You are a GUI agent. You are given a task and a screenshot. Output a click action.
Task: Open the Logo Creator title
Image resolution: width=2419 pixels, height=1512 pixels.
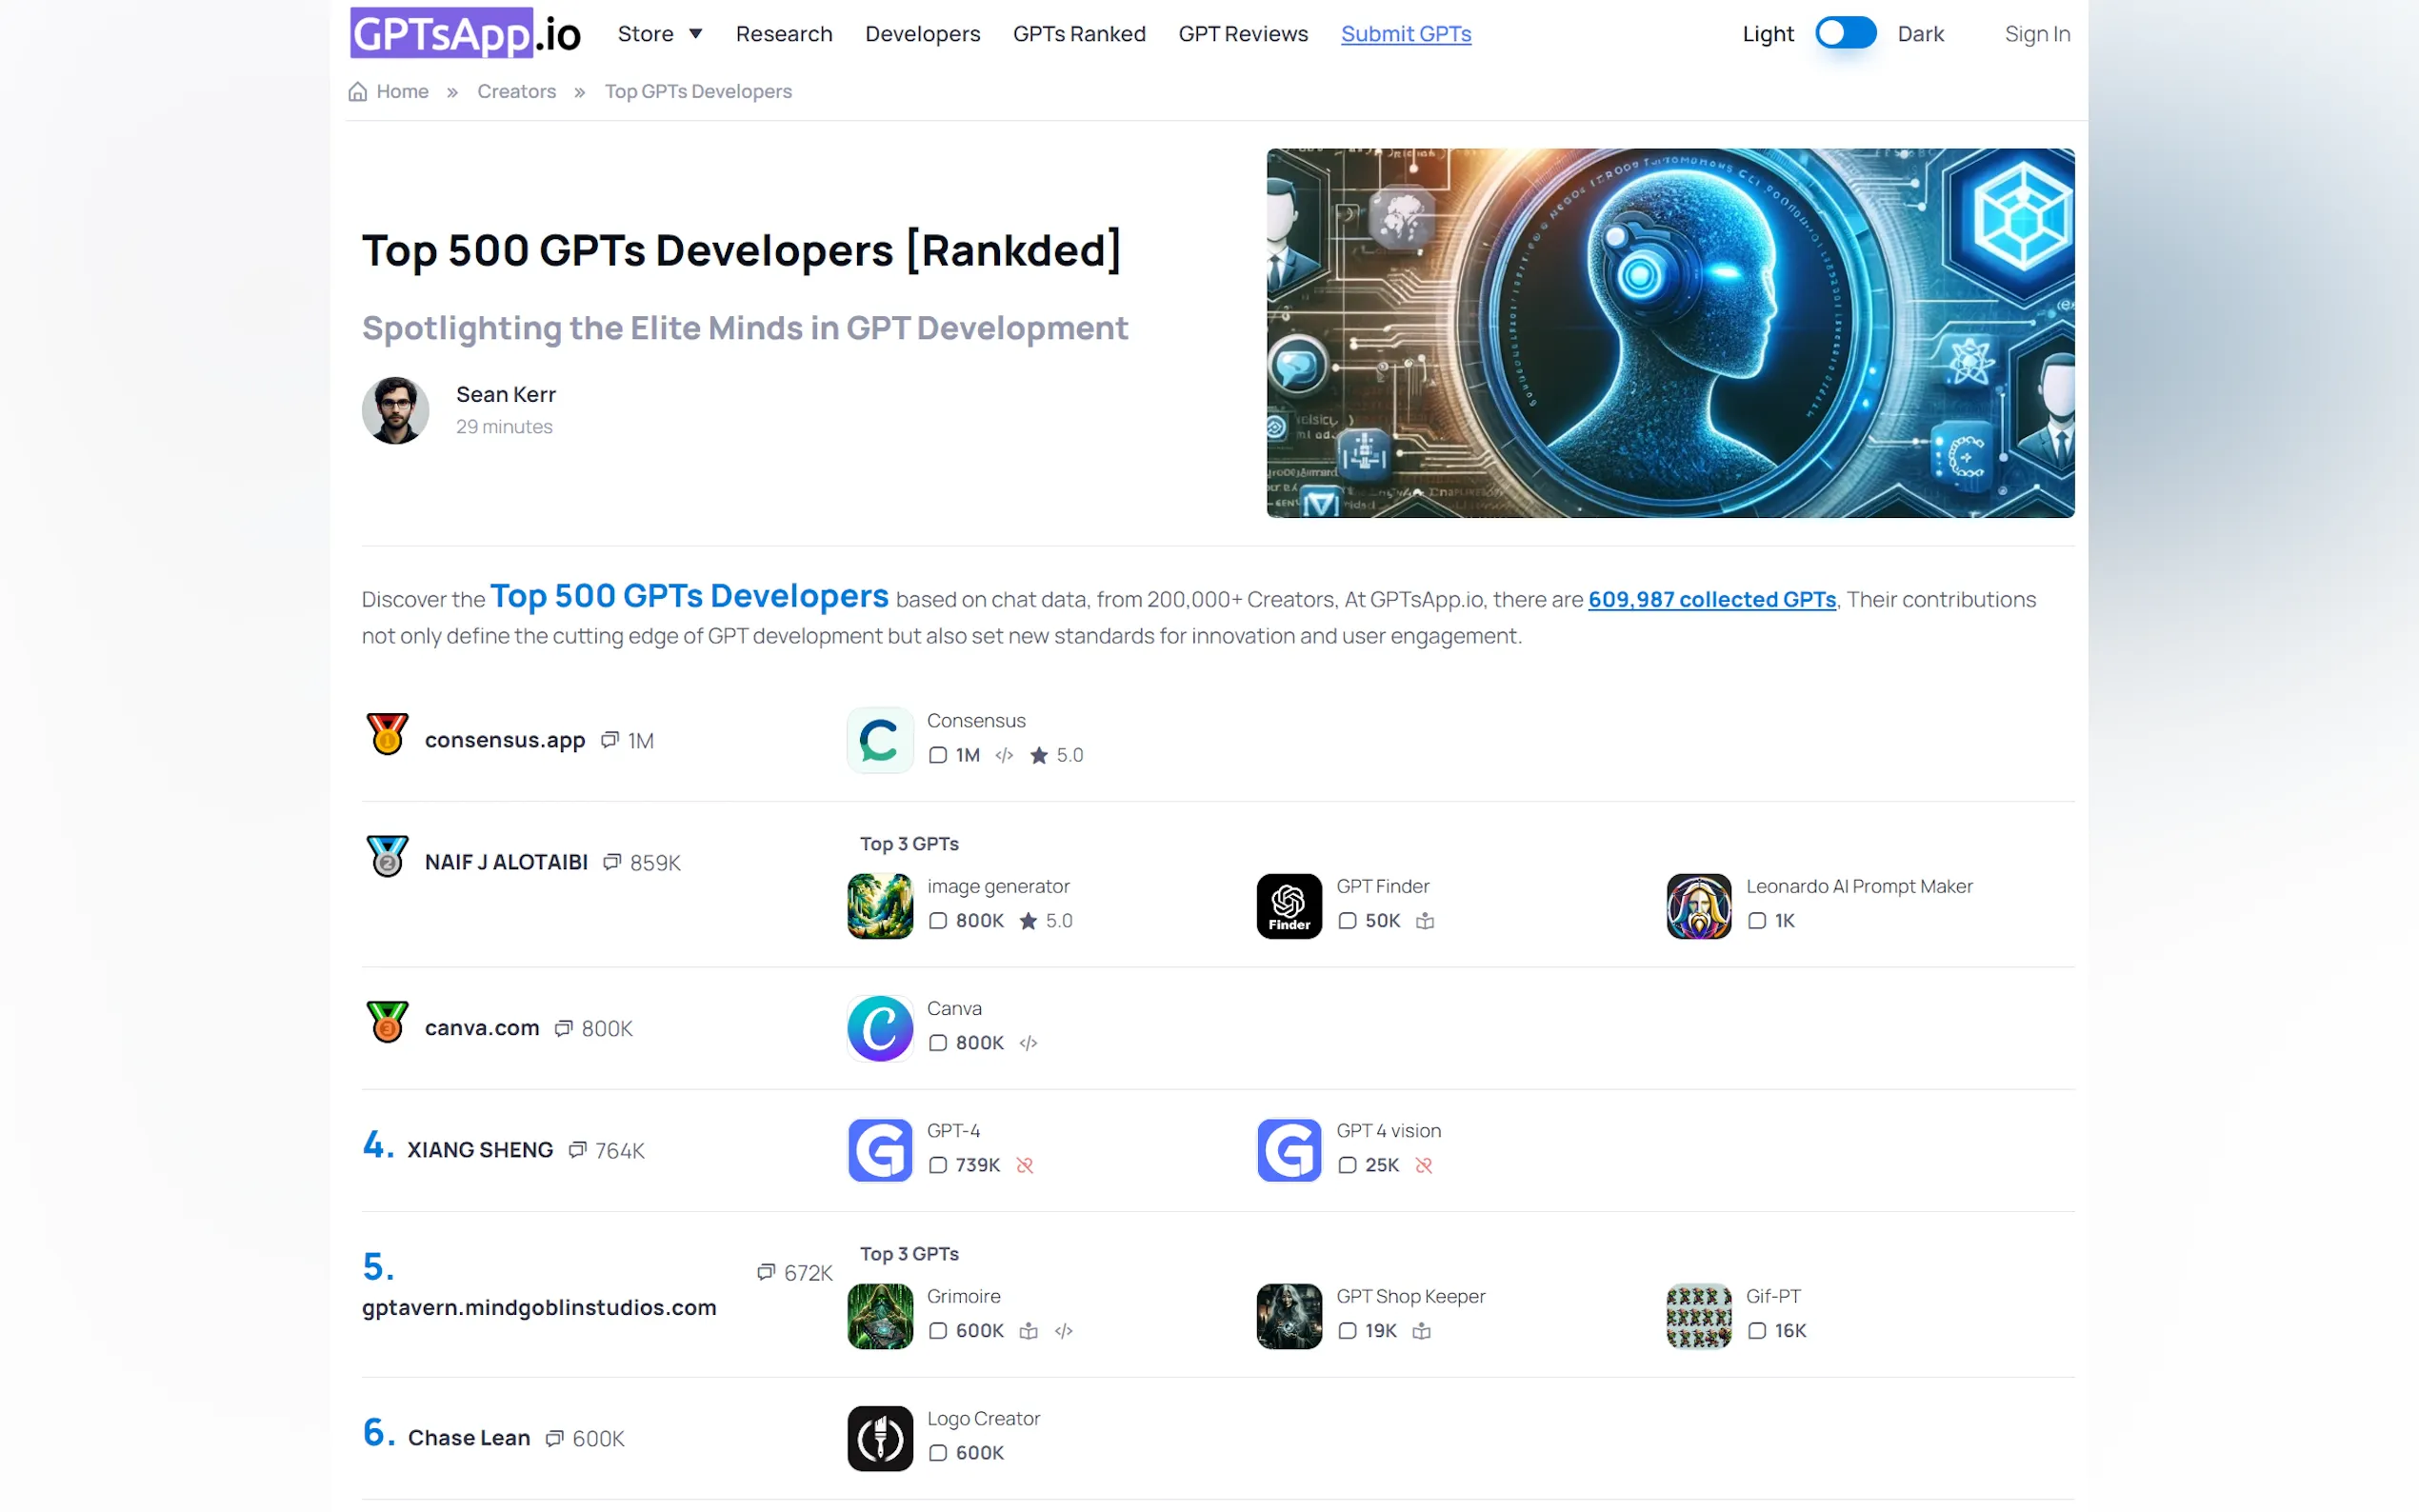pos(983,1419)
